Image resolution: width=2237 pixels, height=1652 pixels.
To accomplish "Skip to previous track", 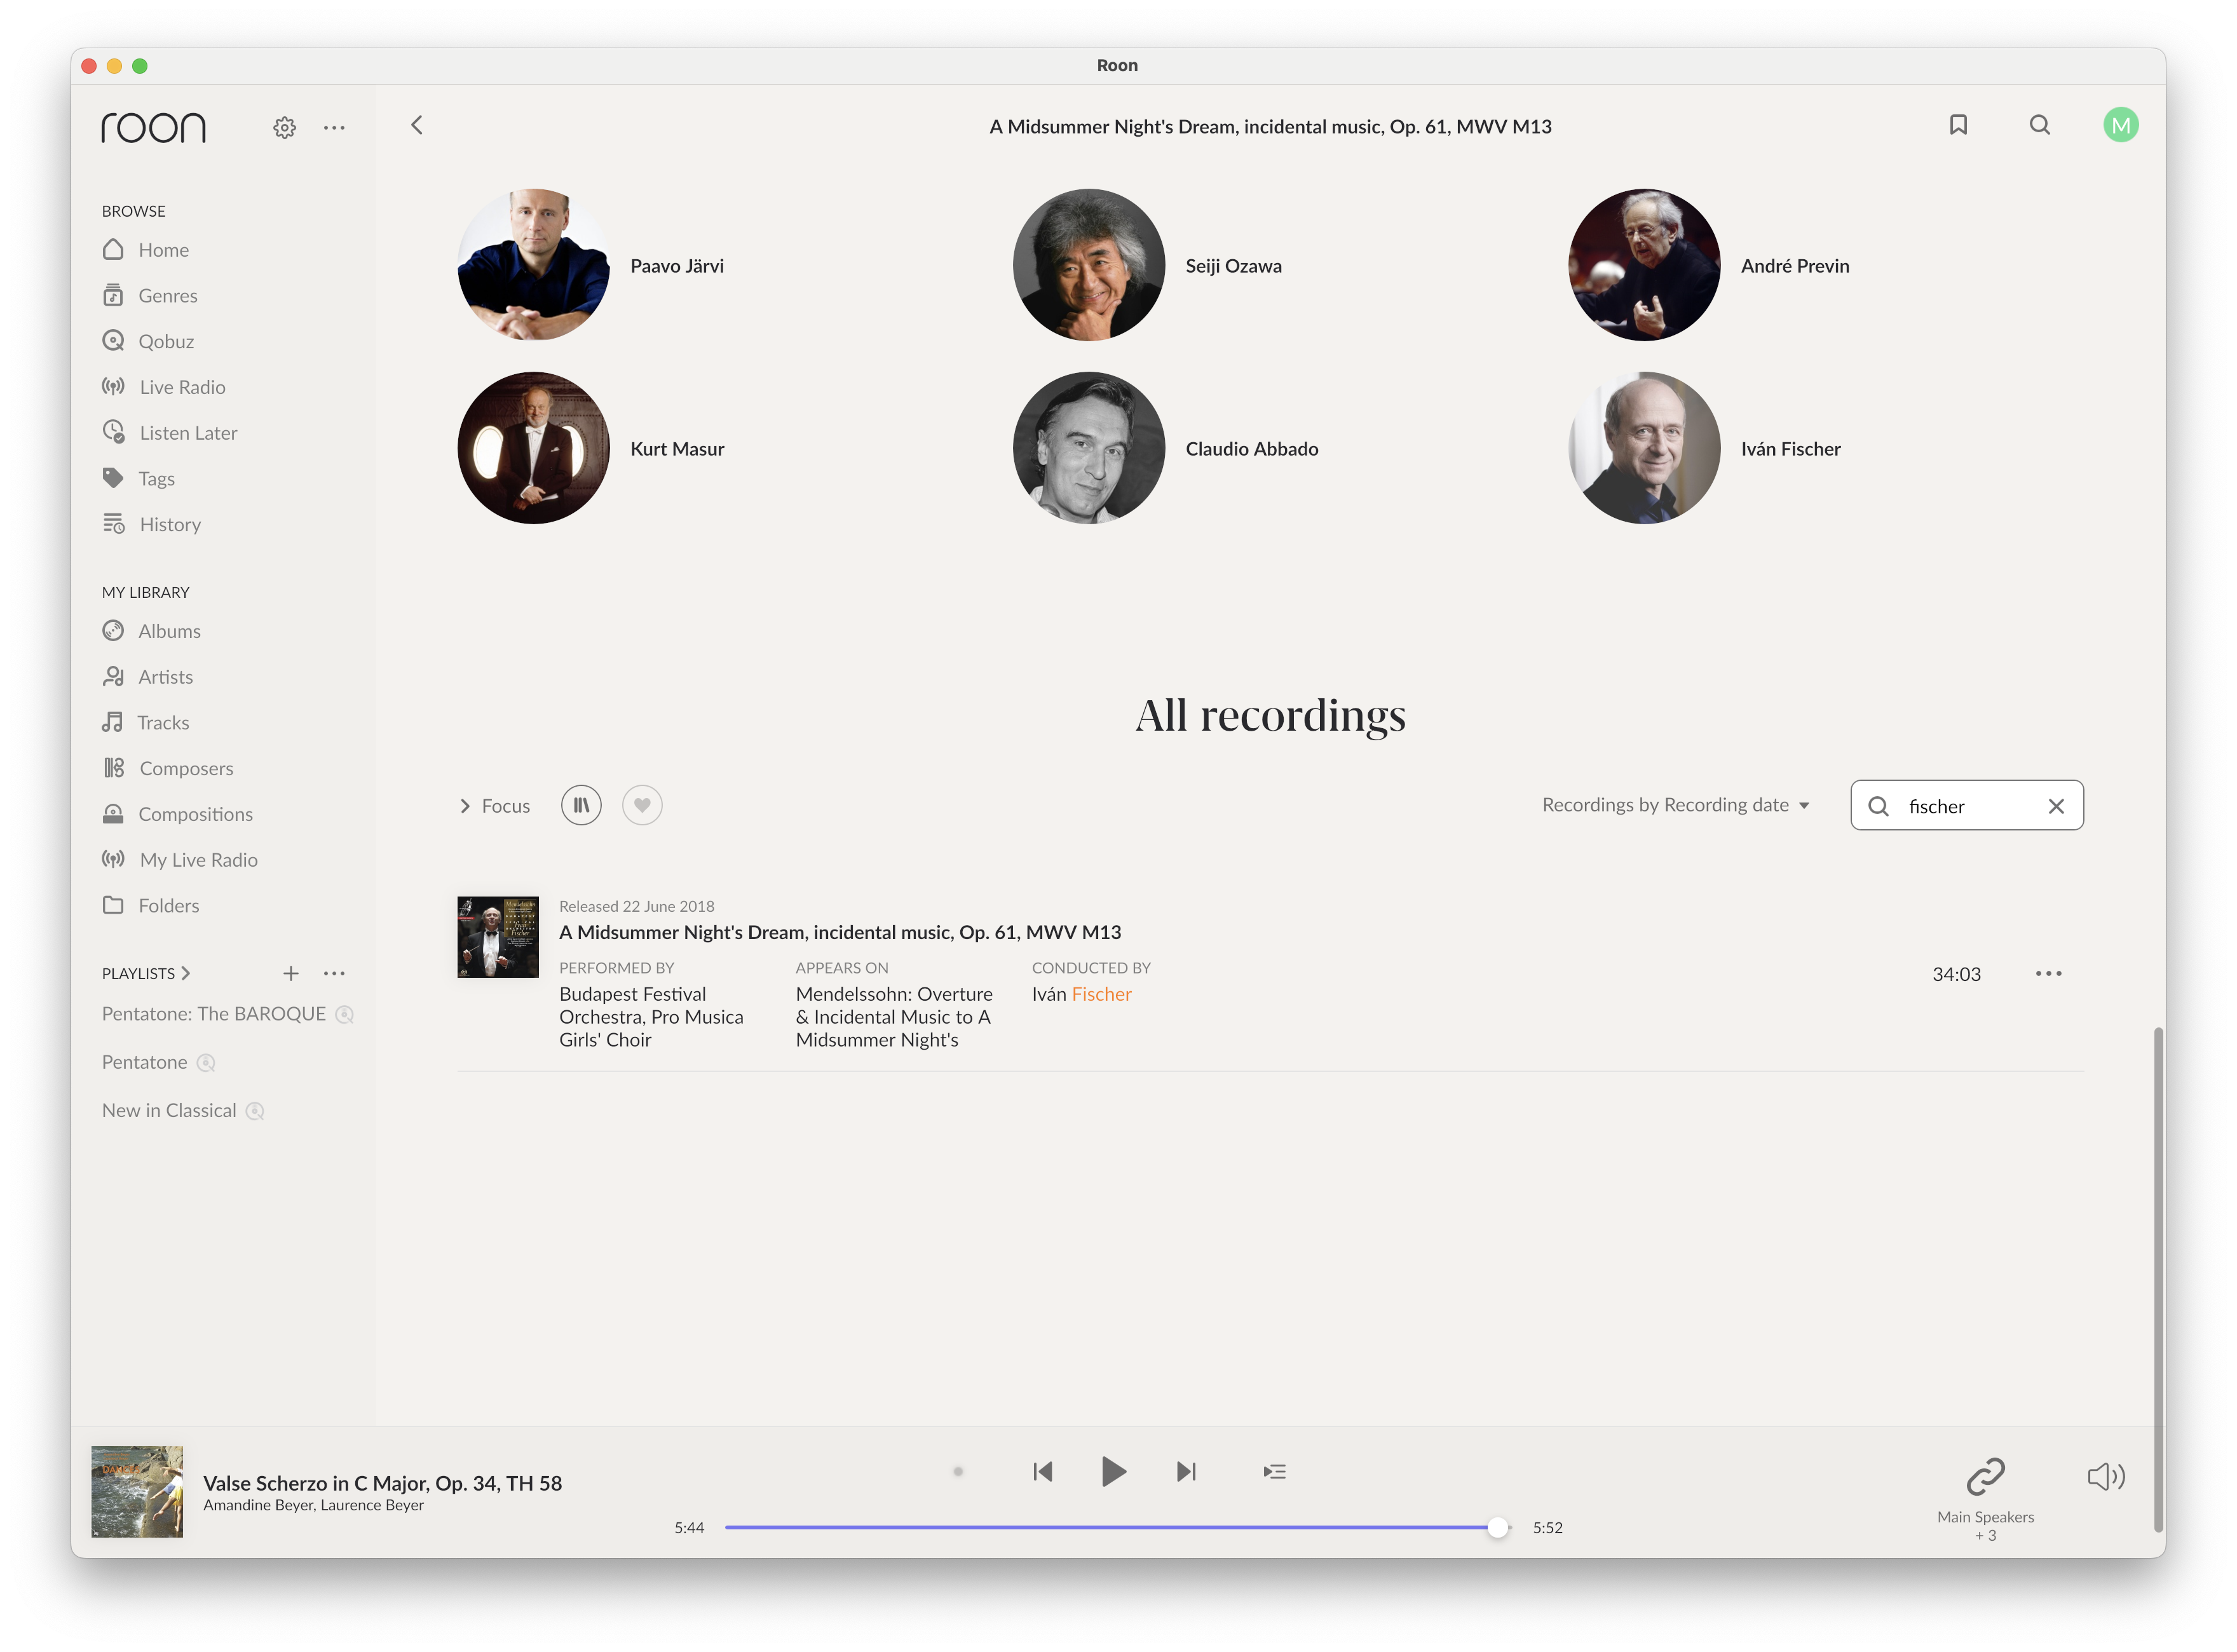I will tap(1042, 1472).
